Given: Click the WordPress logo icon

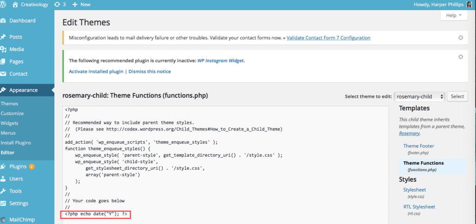Looking at the screenshot, I should click(3, 5).
